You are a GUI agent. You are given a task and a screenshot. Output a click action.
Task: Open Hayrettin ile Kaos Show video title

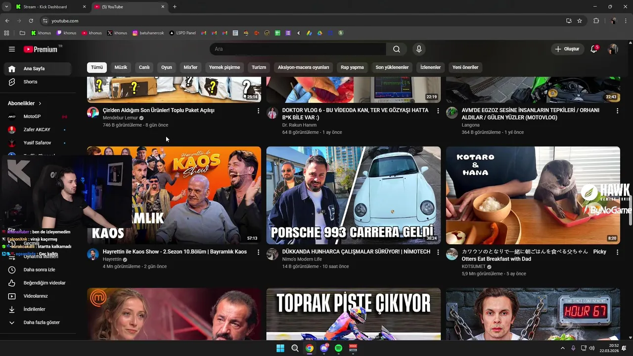[175, 252]
